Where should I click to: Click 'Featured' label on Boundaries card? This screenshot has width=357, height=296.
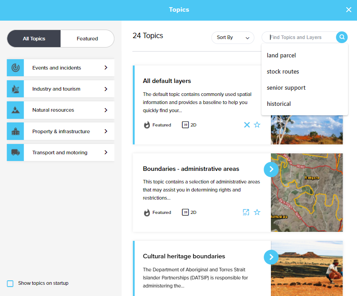pyautogui.click(x=161, y=212)
